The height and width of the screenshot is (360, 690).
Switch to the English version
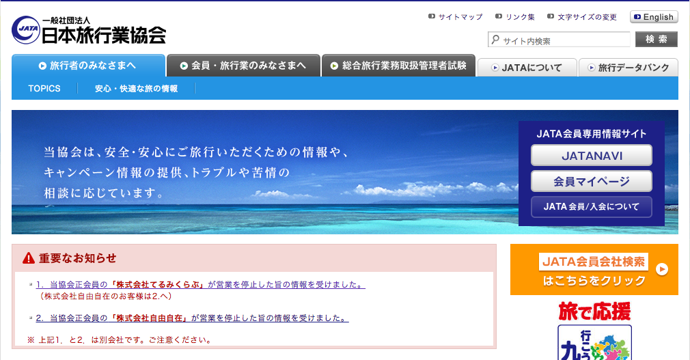tap(654, 16)
